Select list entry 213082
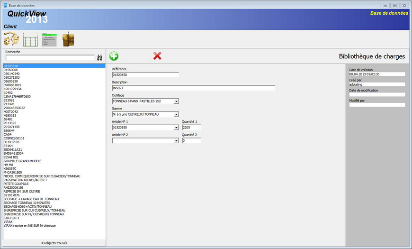The height and width of the screenshot is (249, 412). pyautogui.click(x=54, y=100)
